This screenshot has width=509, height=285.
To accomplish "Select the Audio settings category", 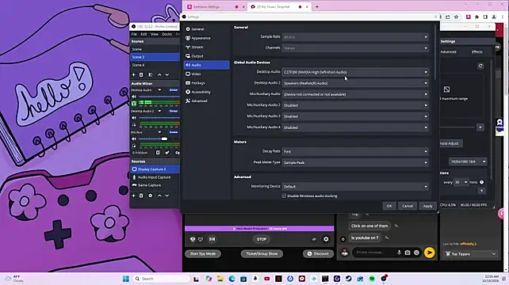I will (206, 65).
